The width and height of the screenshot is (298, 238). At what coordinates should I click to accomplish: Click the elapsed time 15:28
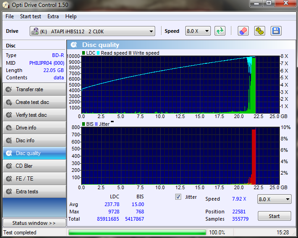pyautogui.click(x=282, y=233)
